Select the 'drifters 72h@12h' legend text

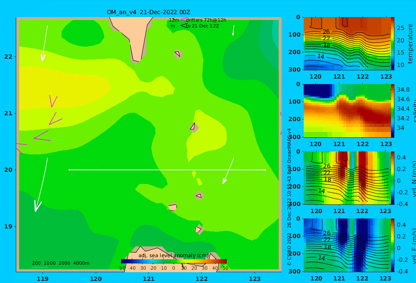[206, 20]
